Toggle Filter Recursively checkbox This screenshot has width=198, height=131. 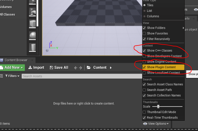[x=144, y=39]
